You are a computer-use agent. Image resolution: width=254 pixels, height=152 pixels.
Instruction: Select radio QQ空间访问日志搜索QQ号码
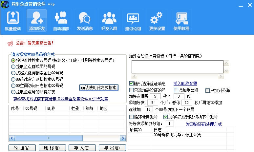click(13, 85)
